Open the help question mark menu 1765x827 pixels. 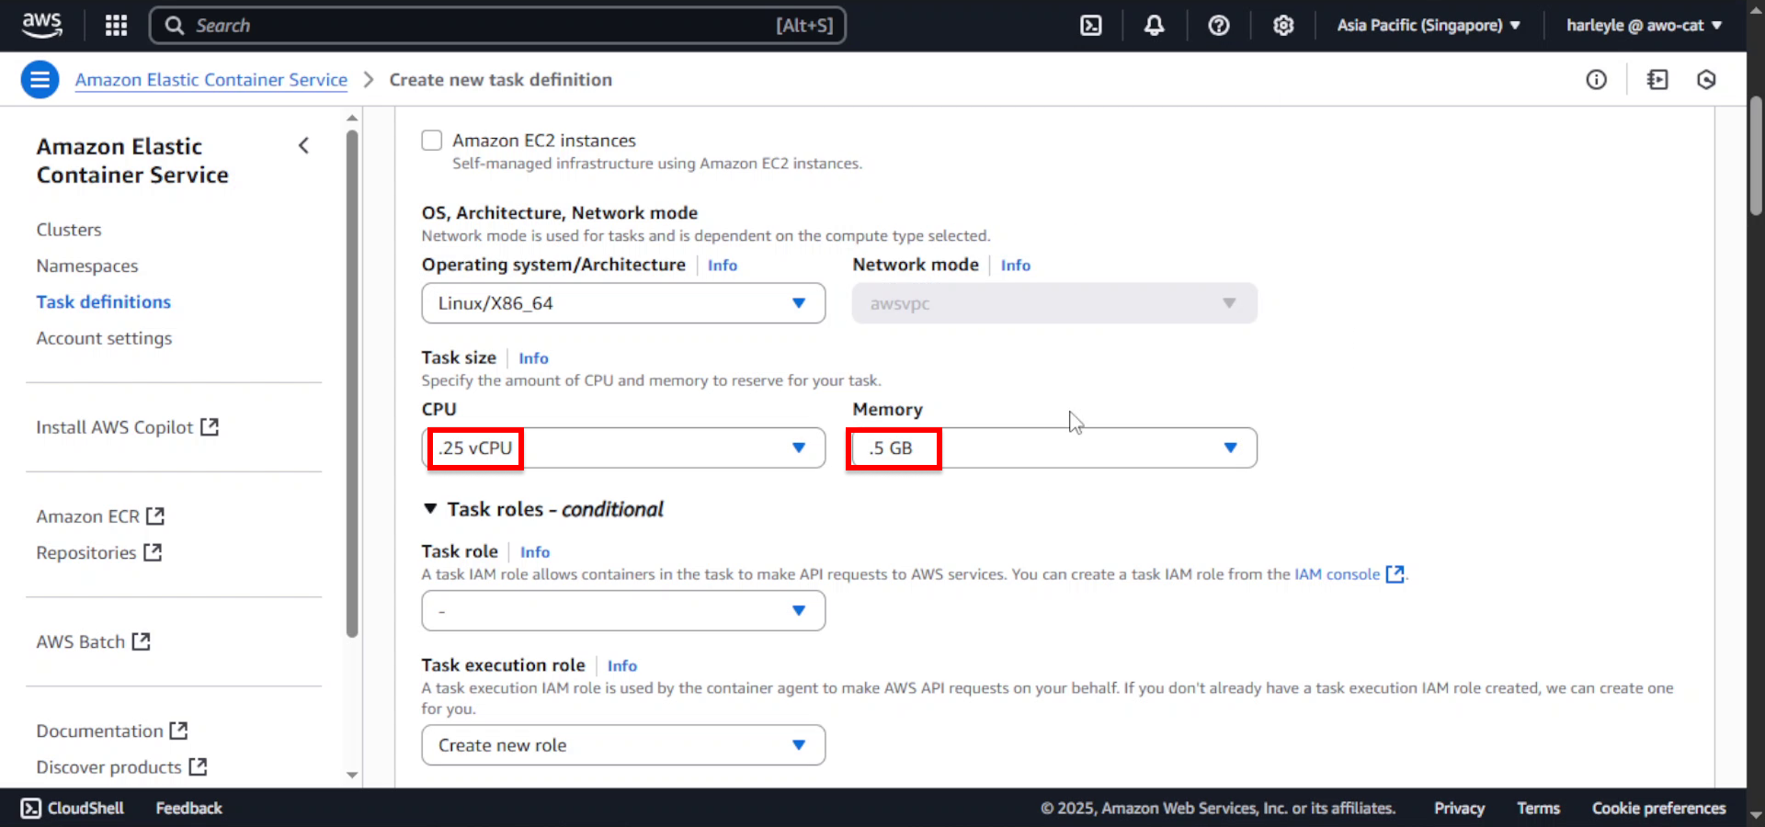(1219, 25)
